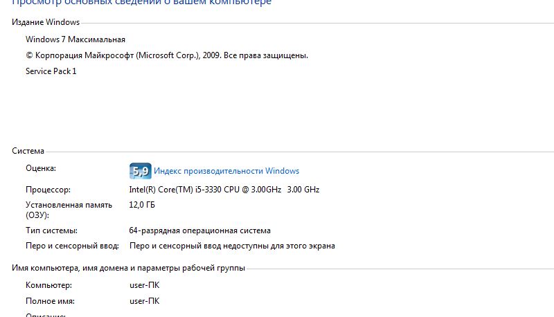Image resolution: width=554 pixels, height=317 pixels.
Task: Click the Система section header
Action: tap(28, 151)
